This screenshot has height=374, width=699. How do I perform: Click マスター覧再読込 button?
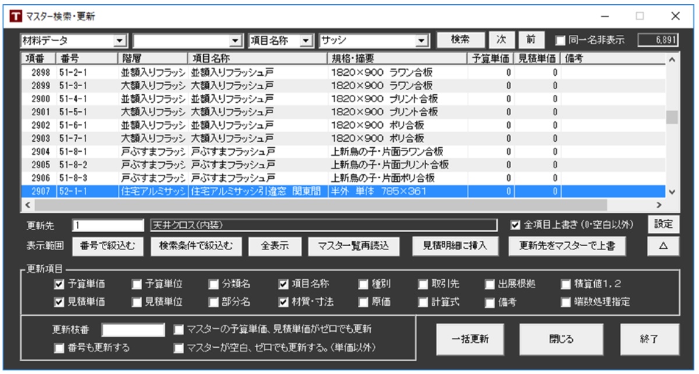pyautogui.click(x=354, y=246)
